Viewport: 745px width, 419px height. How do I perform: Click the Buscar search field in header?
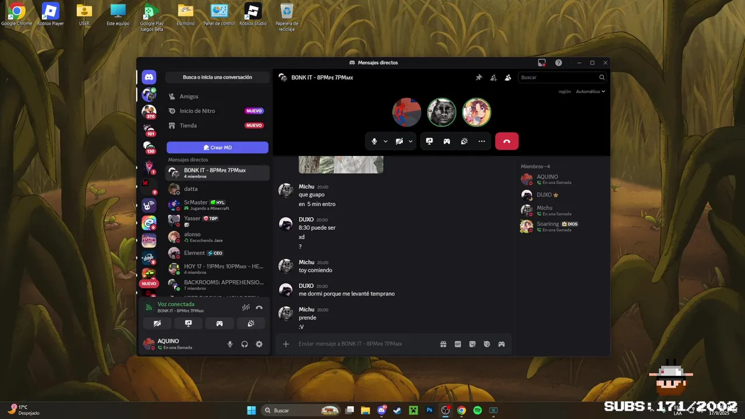tap(562, 77)
